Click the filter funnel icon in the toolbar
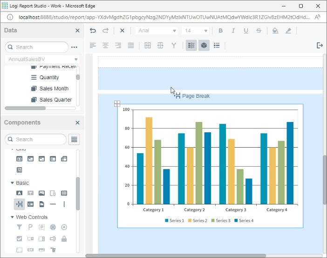This screenshot has width=327, height=258. pos(174,45)
